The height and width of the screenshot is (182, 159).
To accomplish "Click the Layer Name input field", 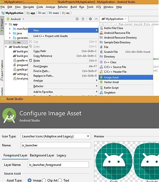I will pos(58,165).
